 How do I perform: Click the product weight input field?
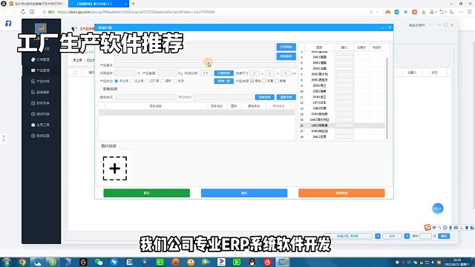[x=167, y=73]
